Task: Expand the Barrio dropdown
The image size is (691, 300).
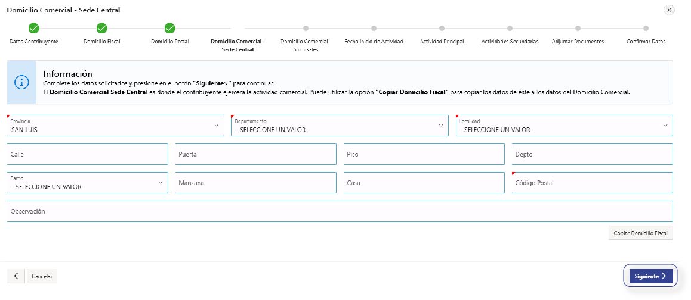Action: click(x=88, y=183)
